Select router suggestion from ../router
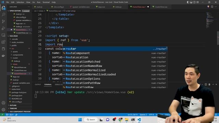 pos(115,49)
